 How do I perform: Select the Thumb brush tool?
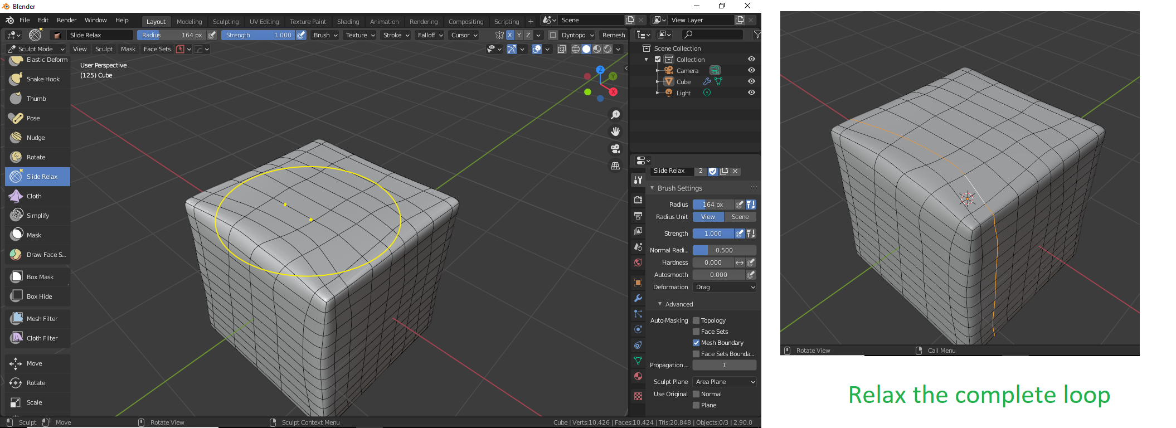[x=38, y=99]
